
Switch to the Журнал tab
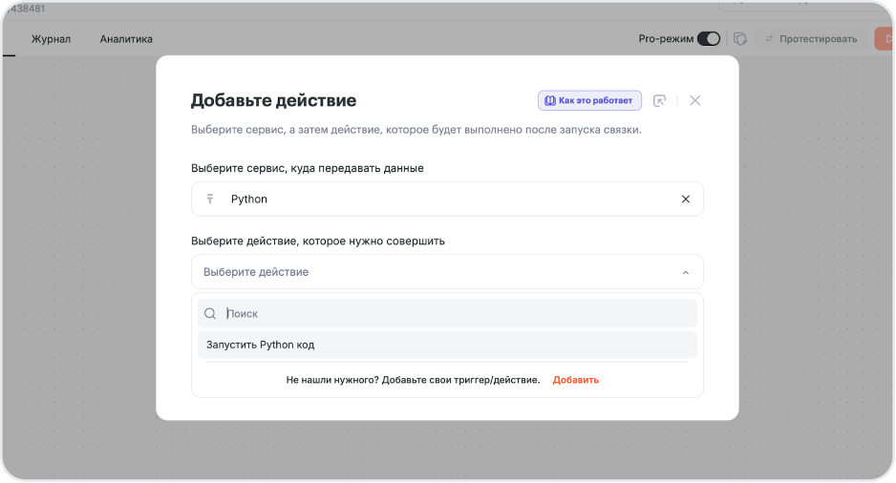51,39
